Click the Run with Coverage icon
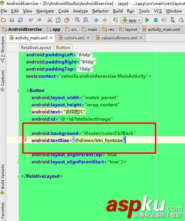Screen dimensions: 185x221 (164, 20)
